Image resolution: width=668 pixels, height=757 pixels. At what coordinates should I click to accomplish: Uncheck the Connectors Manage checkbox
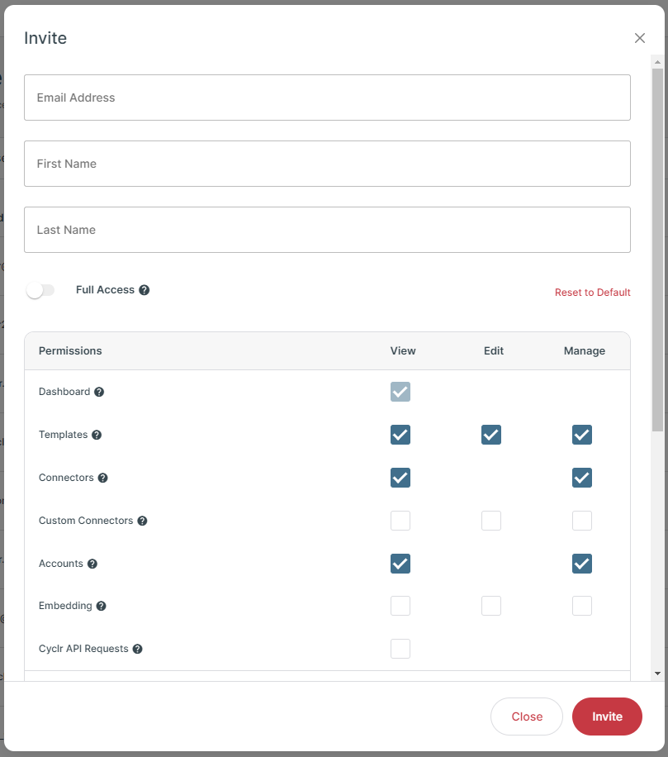click(x=581, y=478)
